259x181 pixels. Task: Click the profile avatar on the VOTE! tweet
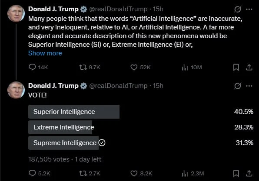tap(16, 90)
